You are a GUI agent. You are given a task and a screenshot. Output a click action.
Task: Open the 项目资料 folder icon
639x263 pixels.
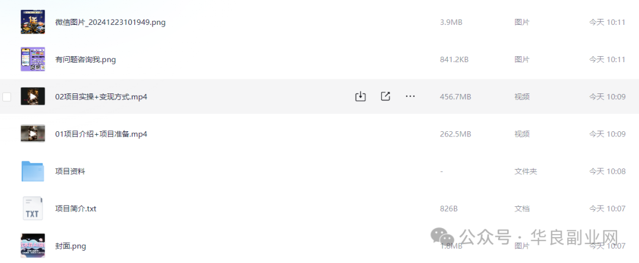click(x=33, y=171)
